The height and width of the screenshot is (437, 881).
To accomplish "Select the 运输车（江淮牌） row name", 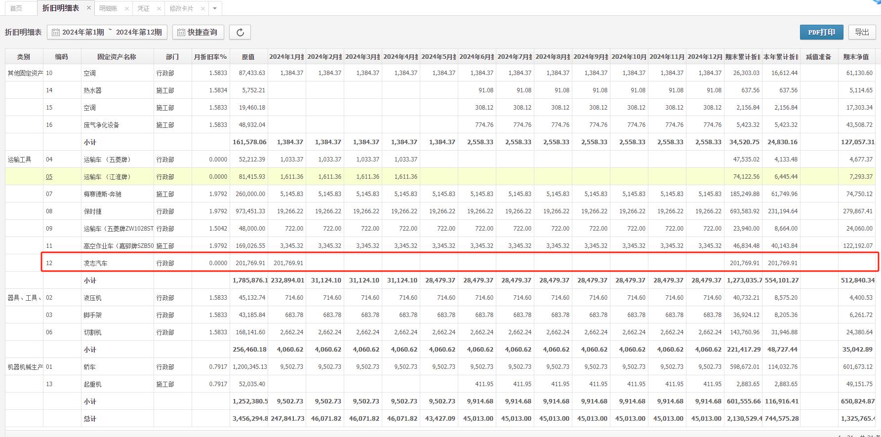I will pos(107,177).
